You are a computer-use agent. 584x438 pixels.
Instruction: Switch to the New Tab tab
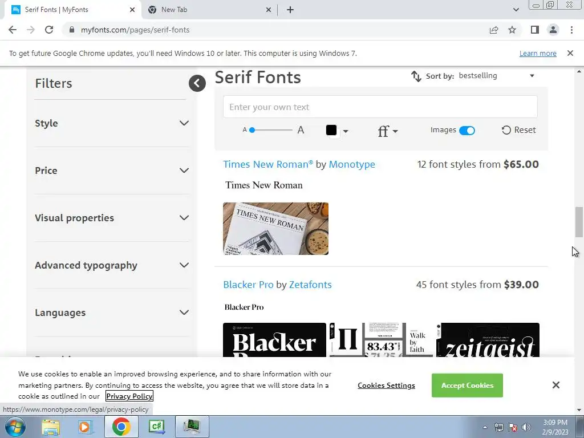coord(210,10)
